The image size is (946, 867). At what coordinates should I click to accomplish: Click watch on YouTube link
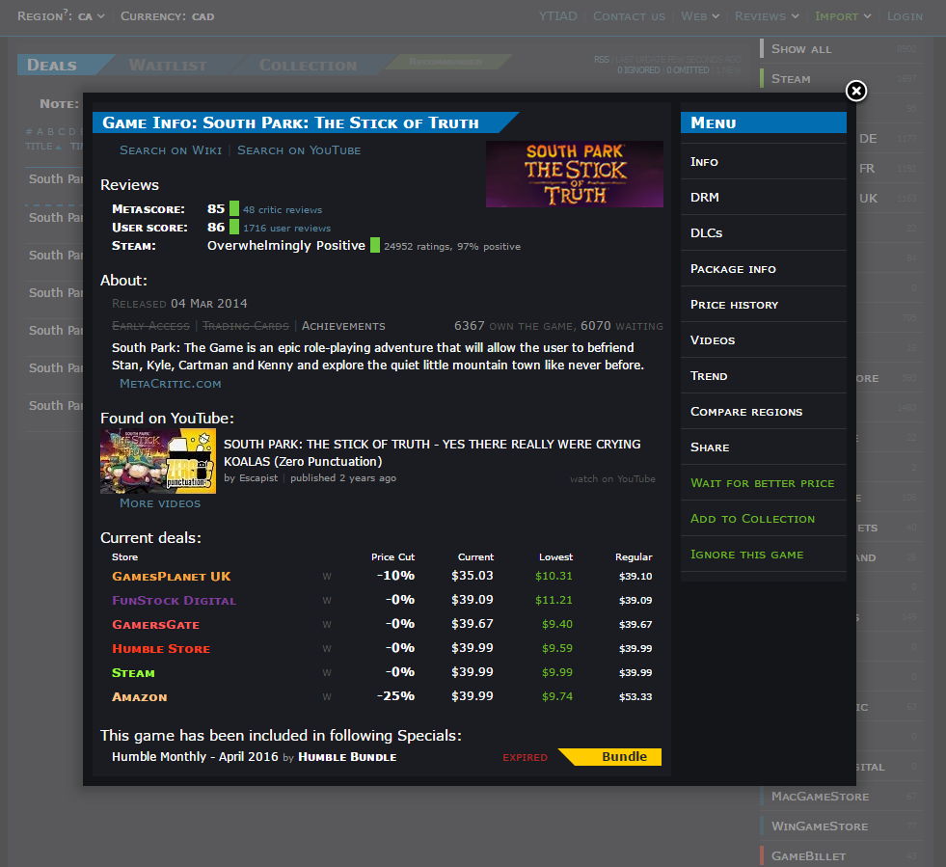pyautogui.click(x=612, y=478)
